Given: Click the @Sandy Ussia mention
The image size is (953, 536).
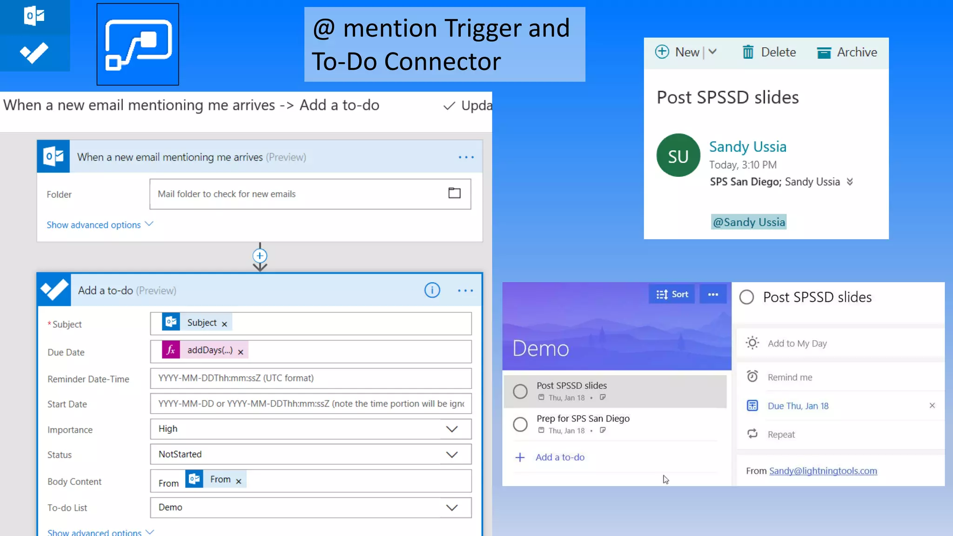Looking at the screenshot, I should (x=749, y=222).
